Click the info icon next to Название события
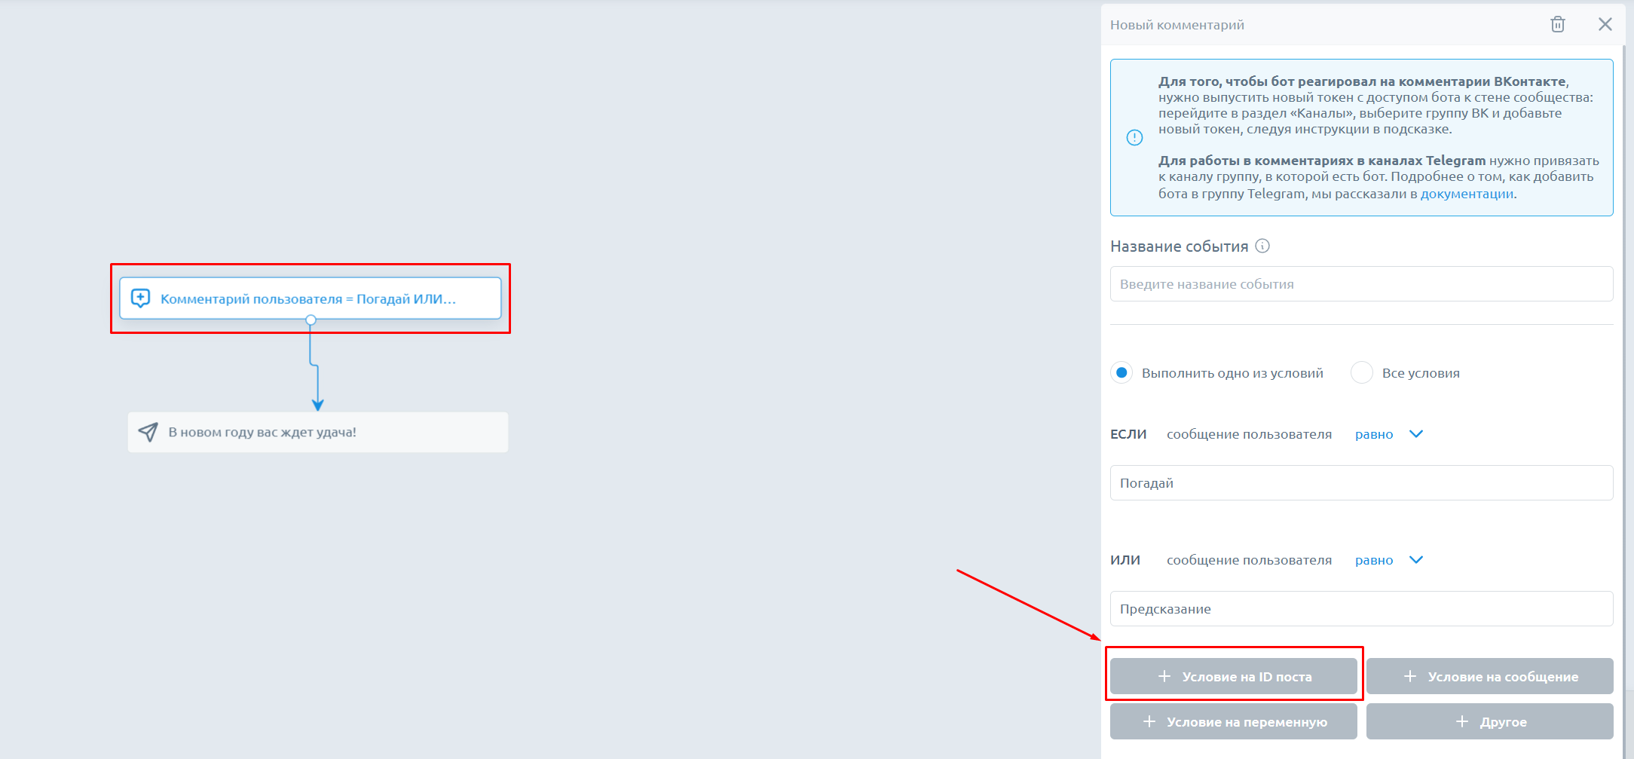Image resolution: width=1634 pixels, height=759 pixels. [x=1262, y=246]
